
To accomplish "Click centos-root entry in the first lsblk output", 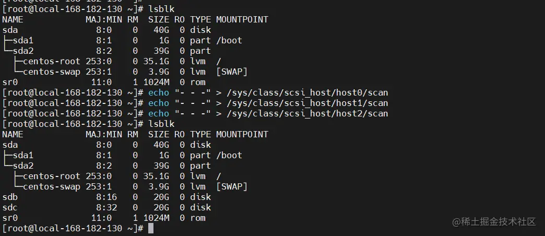I will pos(52,61).
